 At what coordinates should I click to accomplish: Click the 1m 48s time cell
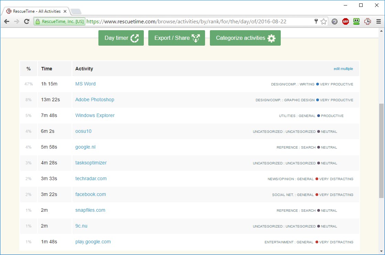point(49,242)
